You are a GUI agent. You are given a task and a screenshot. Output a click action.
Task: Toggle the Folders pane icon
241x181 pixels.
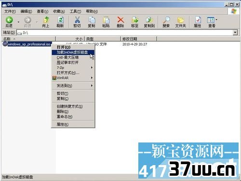181,20
